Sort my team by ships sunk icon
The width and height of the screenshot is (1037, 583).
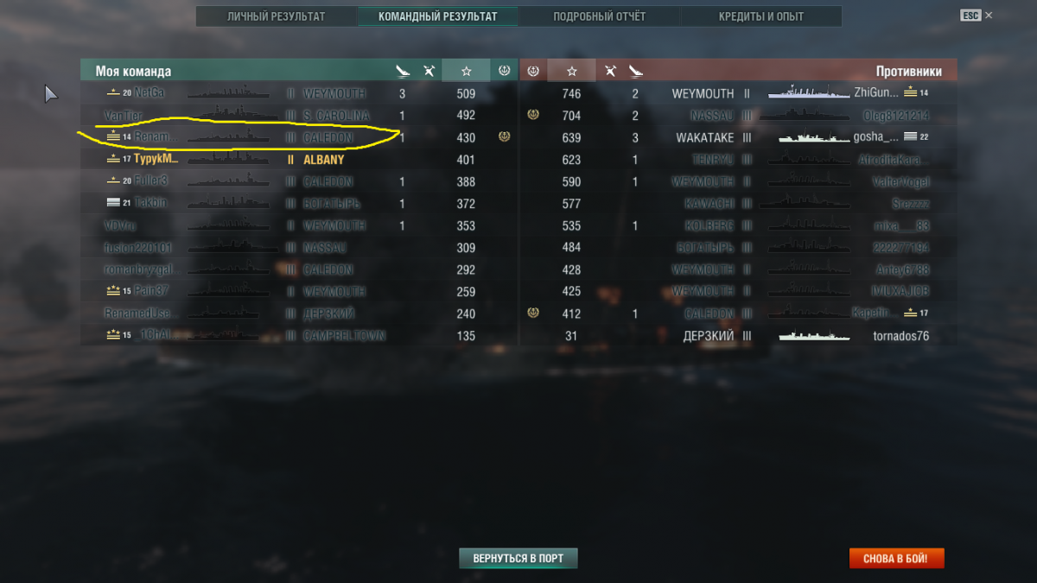(402, 71)
